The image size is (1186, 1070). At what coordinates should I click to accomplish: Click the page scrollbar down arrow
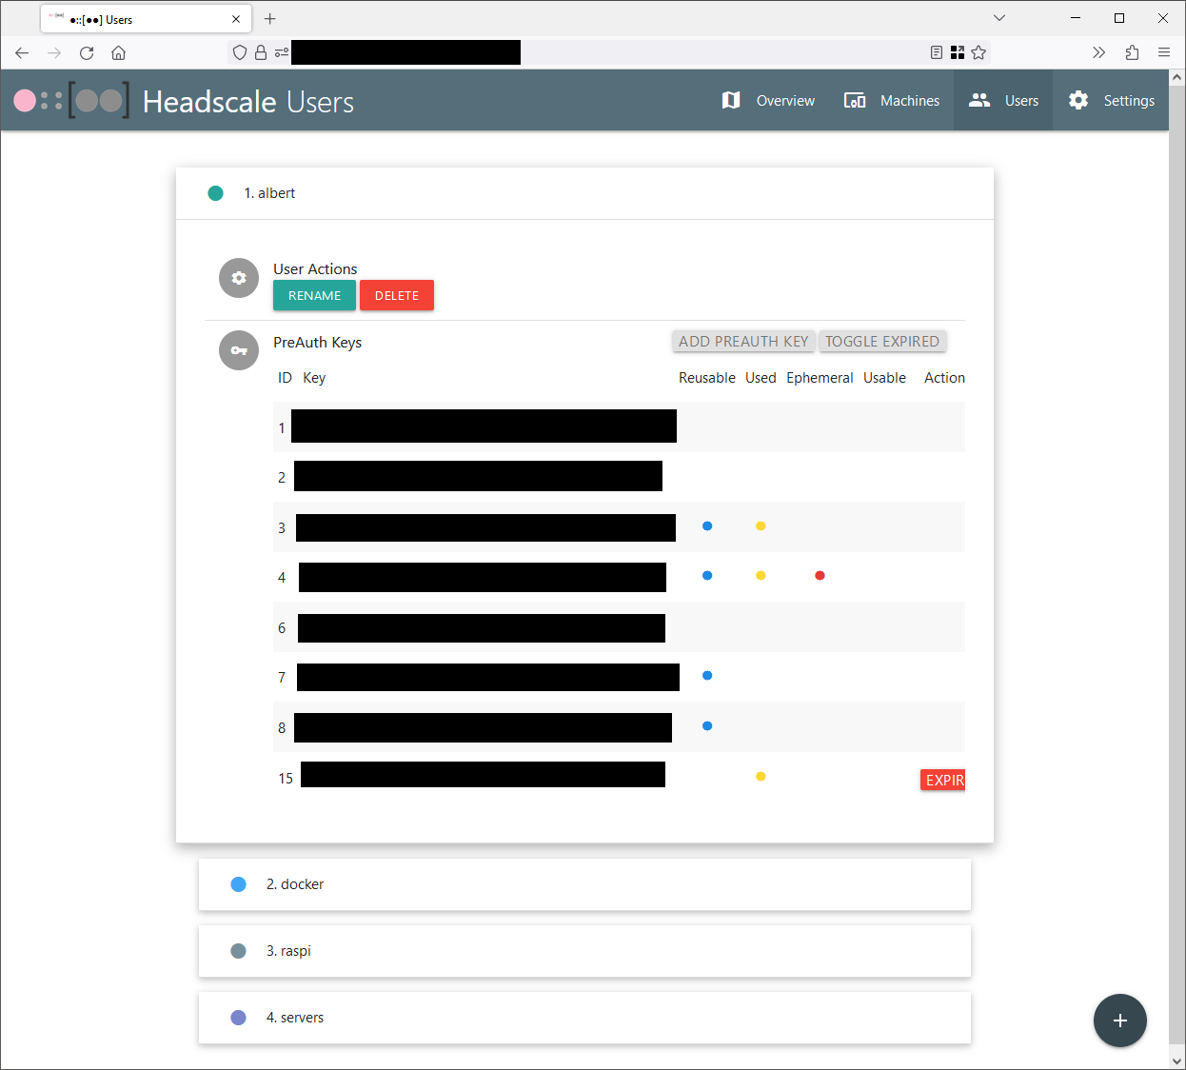[x=1177, y=1060]
